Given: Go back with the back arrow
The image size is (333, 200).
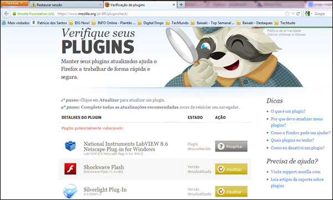Looking at the screenshot, I should pyautogui.click(x=6, y=14).
